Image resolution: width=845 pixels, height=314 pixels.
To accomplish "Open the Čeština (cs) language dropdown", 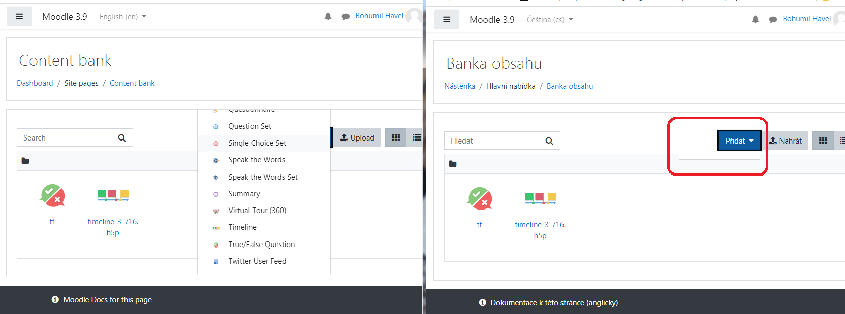I will (x=550, y=19).
